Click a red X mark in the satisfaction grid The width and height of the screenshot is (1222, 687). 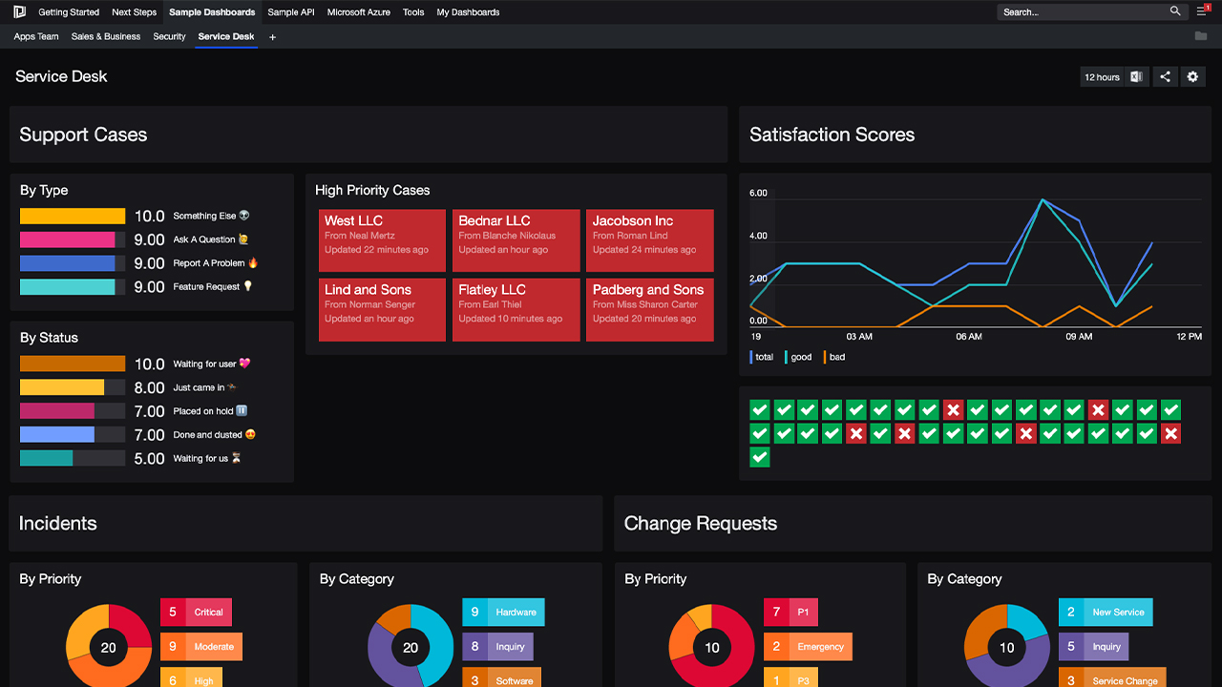[954, 409]
